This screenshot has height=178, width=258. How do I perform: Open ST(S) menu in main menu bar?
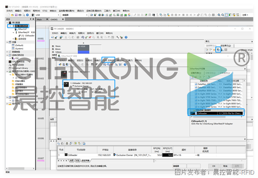tap(45, 11)
